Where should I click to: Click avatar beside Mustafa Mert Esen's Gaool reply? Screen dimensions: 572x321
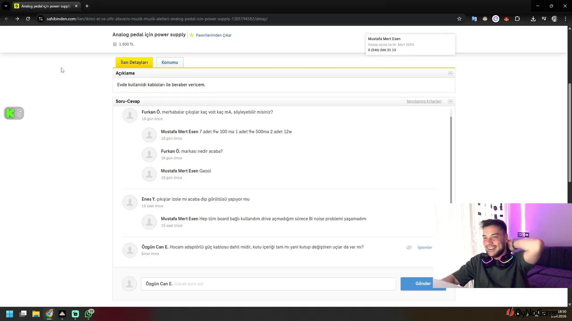click(149, 174)
